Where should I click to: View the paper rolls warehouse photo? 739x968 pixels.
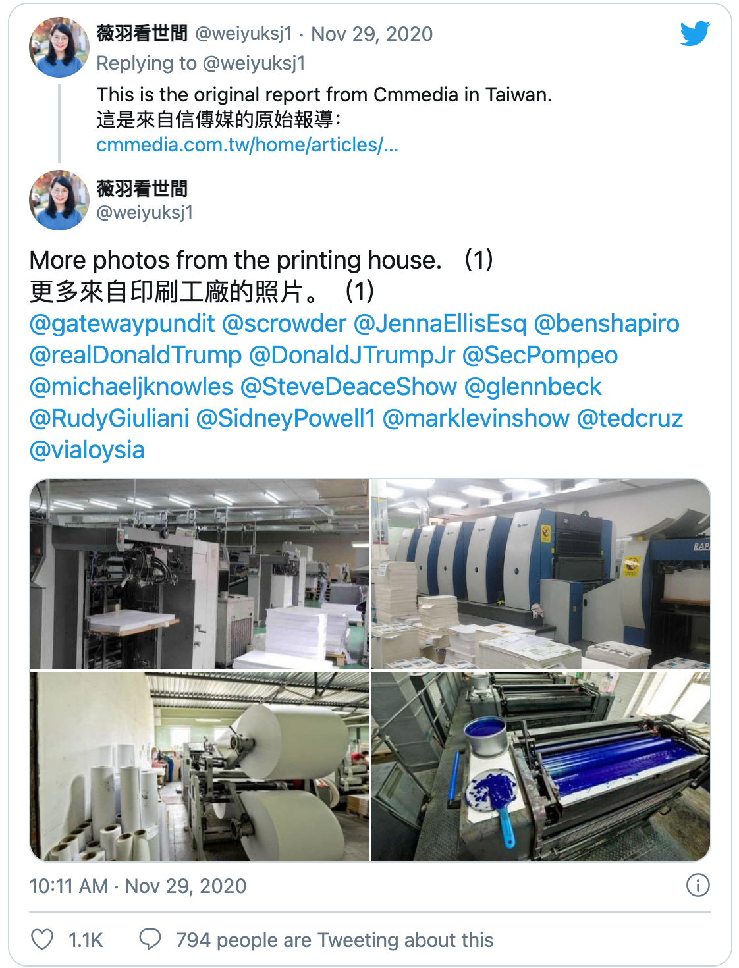(x=199, y=766)
